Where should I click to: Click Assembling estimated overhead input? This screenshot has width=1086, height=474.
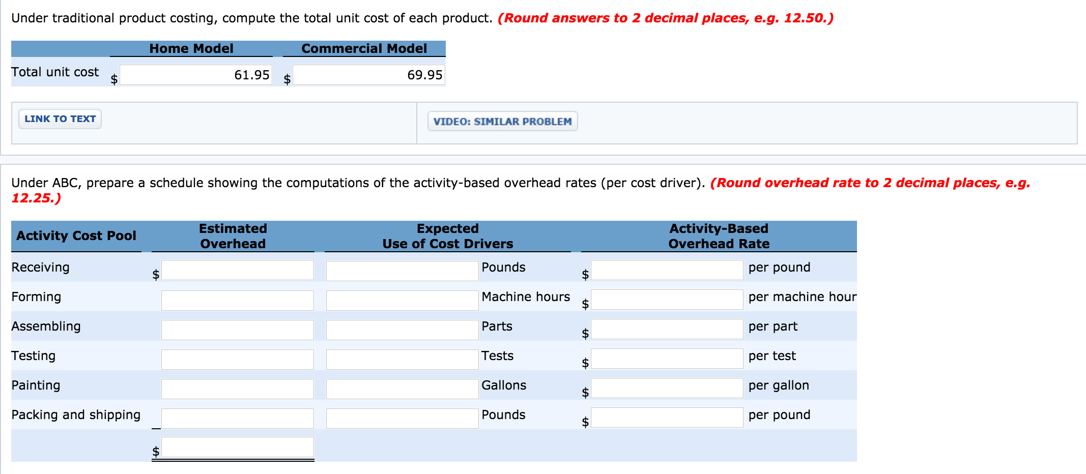click(x=237, y=330)
